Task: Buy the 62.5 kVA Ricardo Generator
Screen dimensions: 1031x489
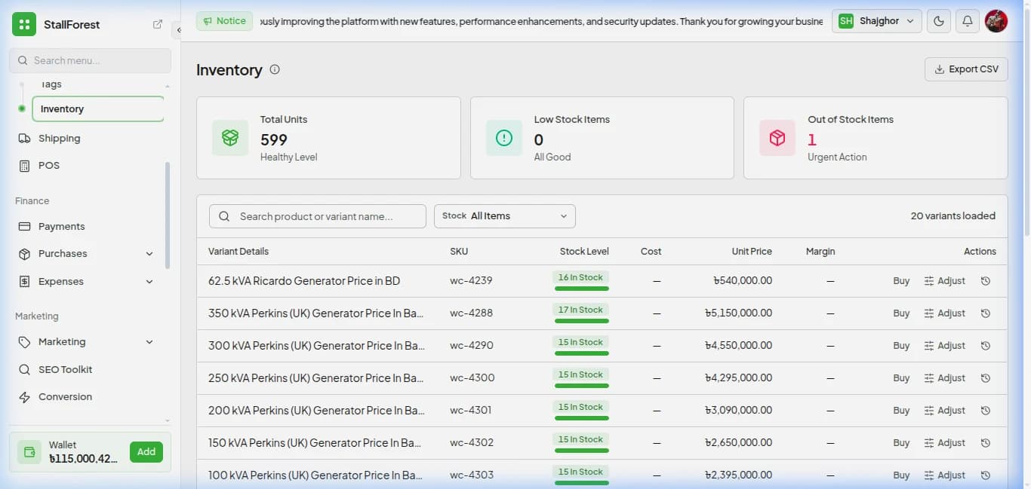Action: pos(901,281)
